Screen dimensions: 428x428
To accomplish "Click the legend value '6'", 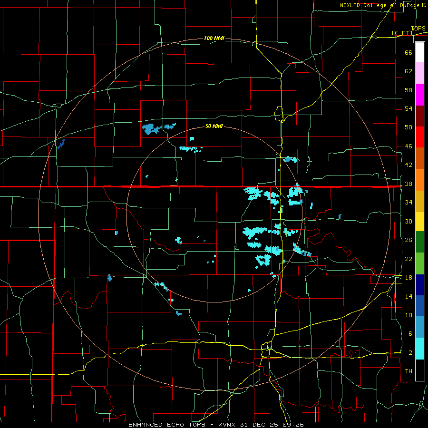I will pyautogui.click(x=410, y=333).
